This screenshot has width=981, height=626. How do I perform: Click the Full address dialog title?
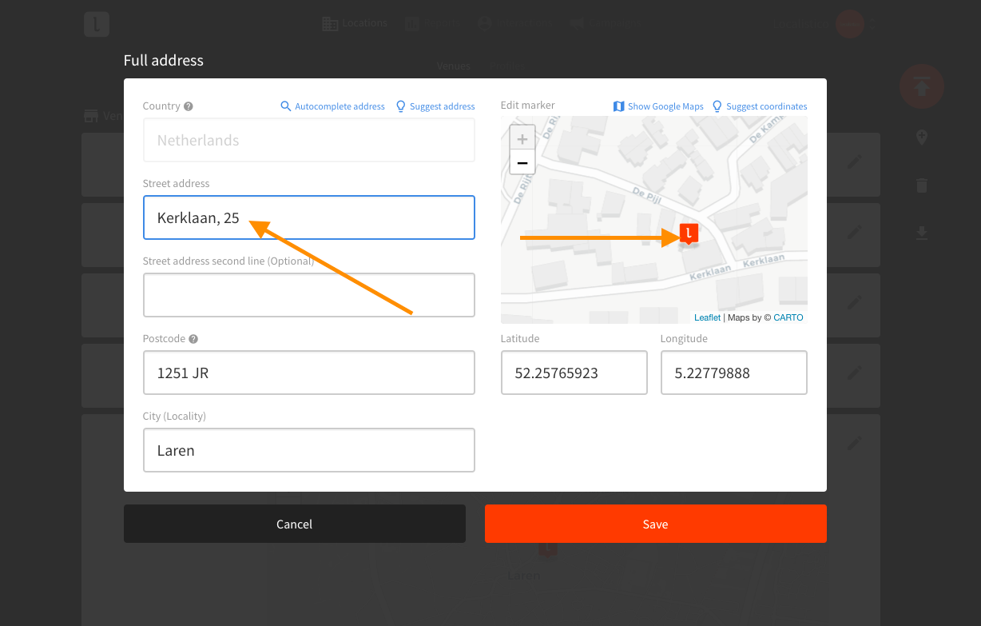click(x=164, y=60)
